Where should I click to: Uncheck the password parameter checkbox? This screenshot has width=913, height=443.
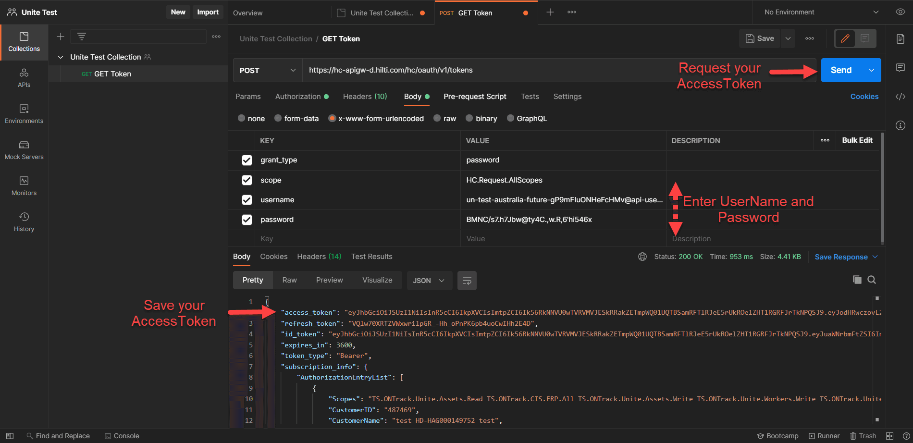click(247, 220)
